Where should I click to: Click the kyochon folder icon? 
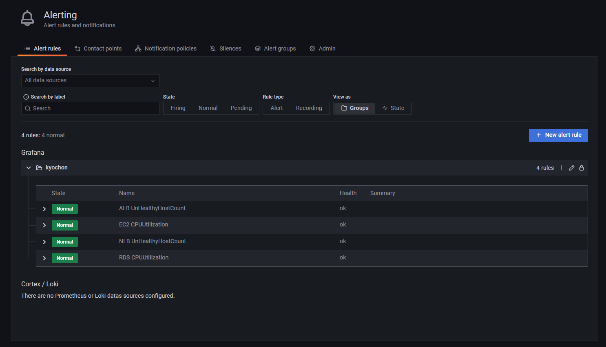tap(39, 168)
